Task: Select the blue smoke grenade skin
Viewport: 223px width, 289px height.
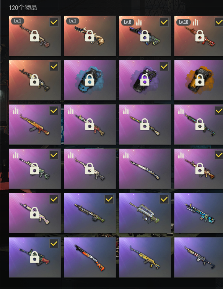Action: coord(90,80)
